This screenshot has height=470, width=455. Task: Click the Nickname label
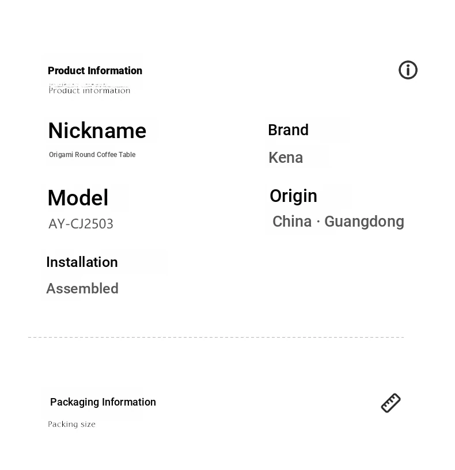coord(97,131)
